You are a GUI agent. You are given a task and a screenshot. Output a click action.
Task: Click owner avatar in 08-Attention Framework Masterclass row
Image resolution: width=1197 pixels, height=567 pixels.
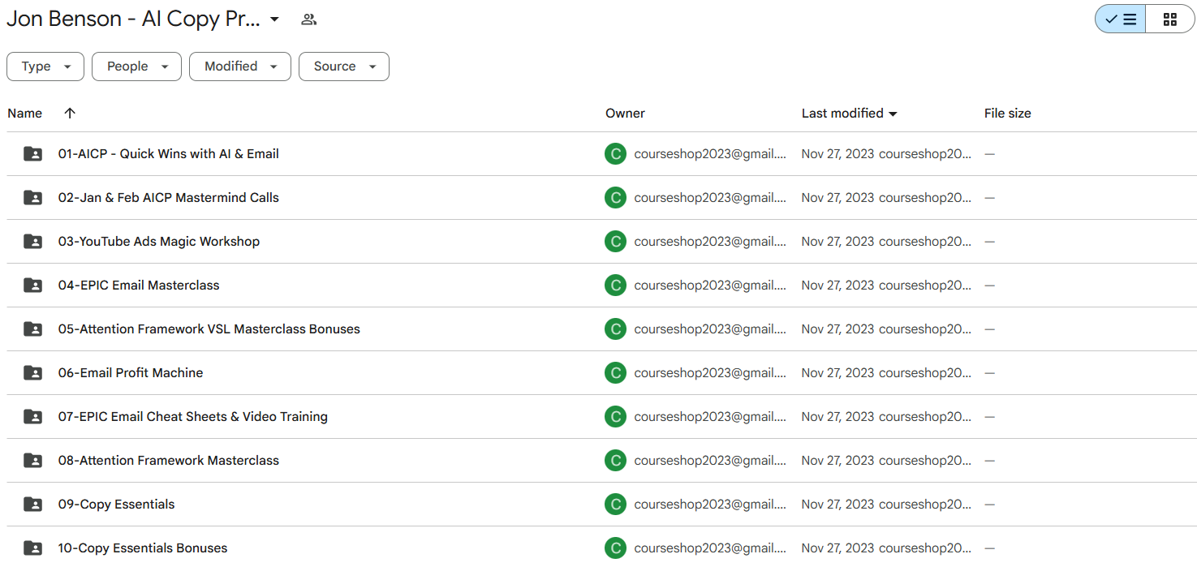[615, 461]
